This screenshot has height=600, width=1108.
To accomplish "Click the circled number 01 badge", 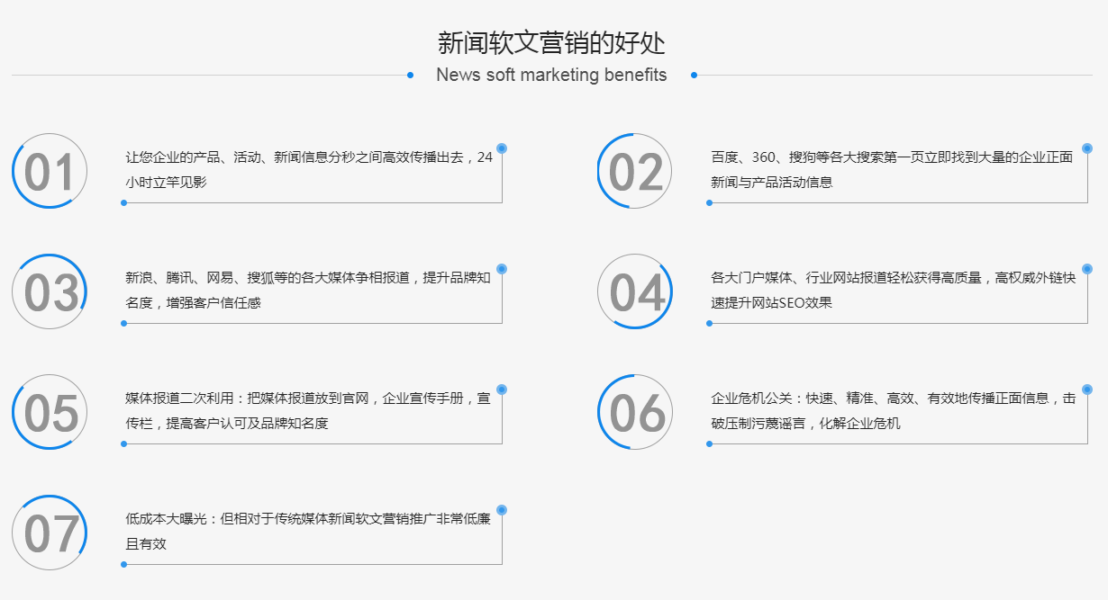I will pyautogui.click(x=50, y=171).
